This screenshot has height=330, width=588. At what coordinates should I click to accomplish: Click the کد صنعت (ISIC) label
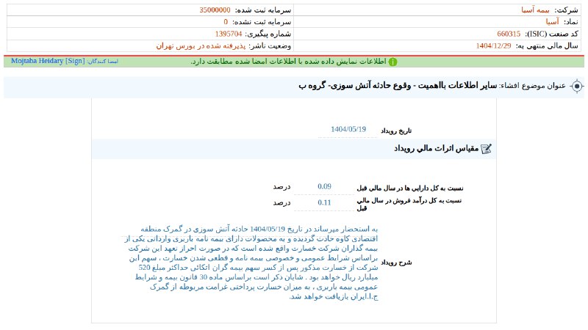tap(551, 34)
